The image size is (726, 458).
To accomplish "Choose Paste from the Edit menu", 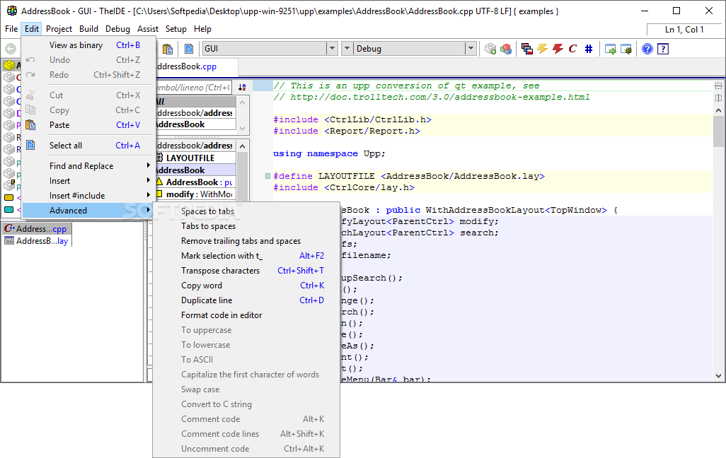I will (88, 125).
